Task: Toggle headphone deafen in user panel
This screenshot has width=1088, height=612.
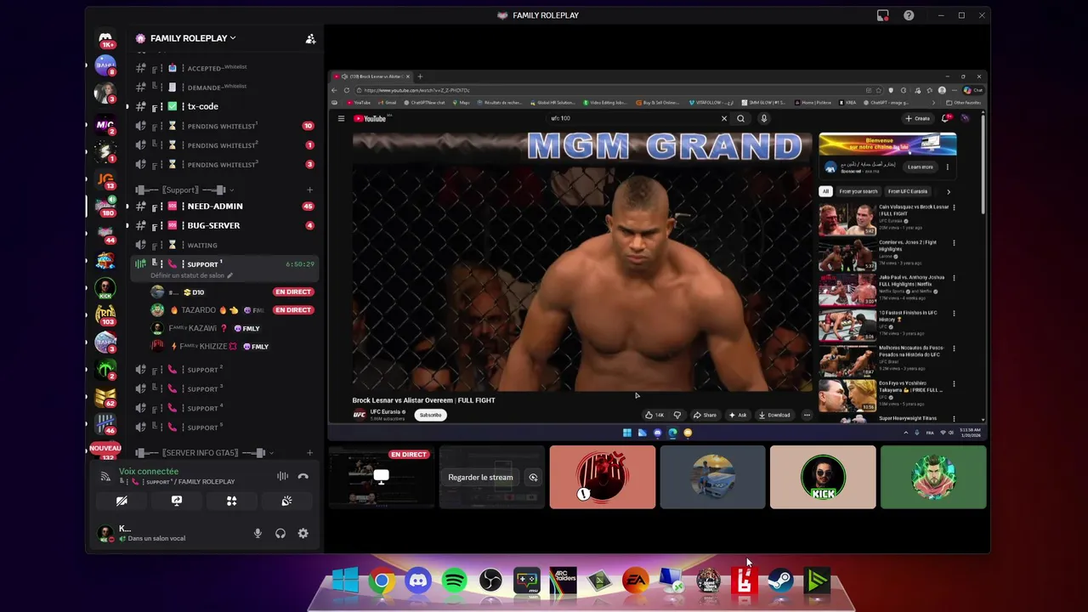Action: click(280, 533)
